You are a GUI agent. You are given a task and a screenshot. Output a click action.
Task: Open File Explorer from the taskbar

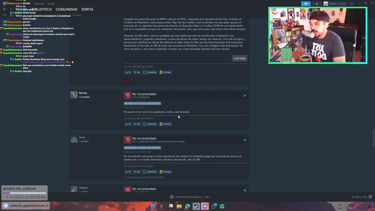pos(179,206)
